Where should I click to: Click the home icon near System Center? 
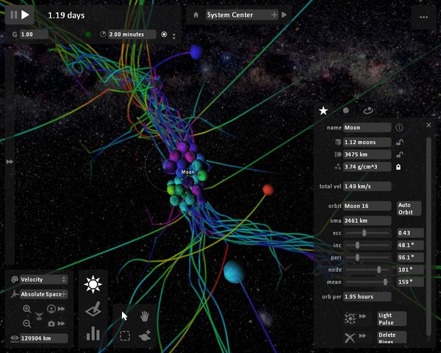196,15
